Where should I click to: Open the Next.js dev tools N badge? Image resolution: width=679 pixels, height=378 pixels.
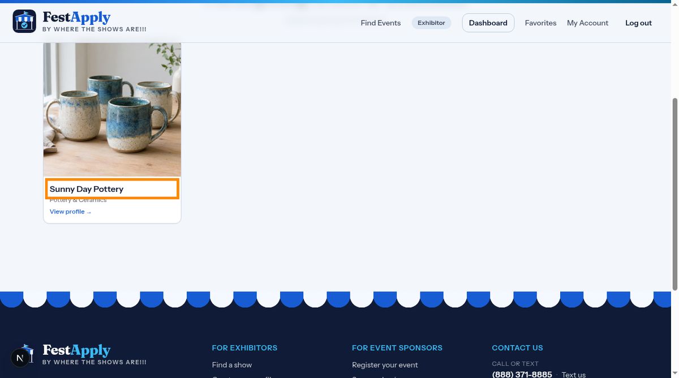tap(20, 358)
